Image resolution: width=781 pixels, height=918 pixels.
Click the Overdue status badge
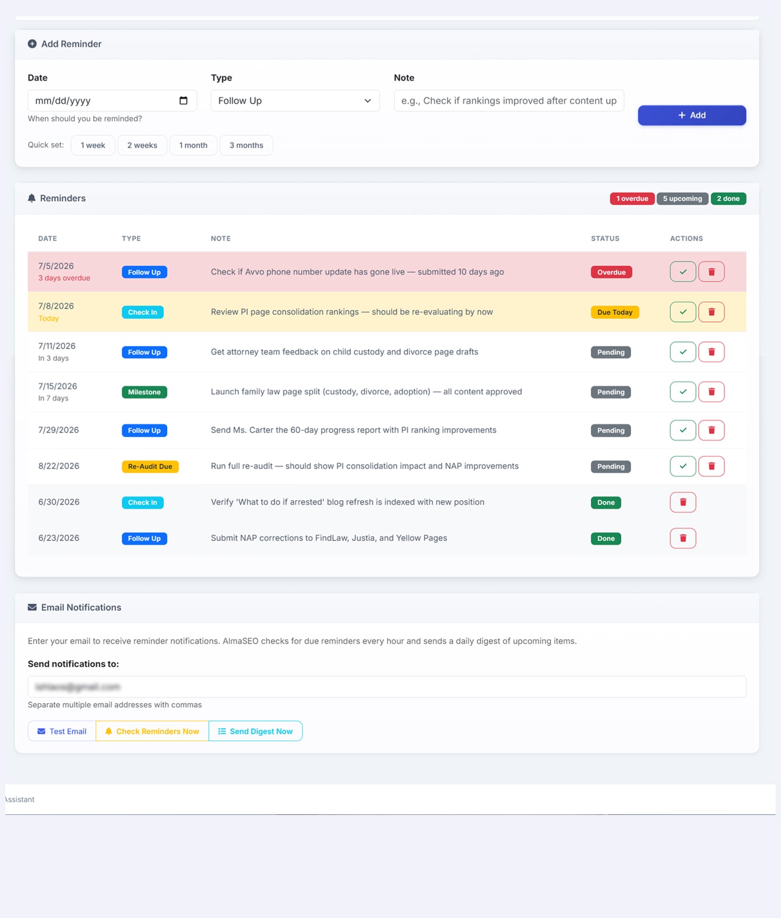tap(611, 272)
